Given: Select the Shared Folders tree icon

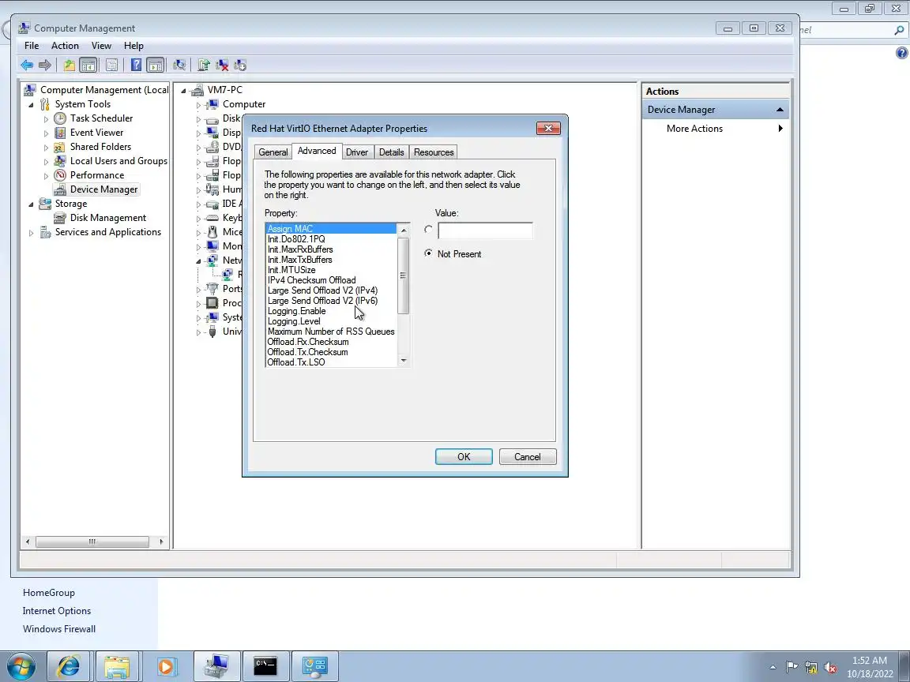Looking at the screenshot, I should pyautogui.click(x=60, y=147).
